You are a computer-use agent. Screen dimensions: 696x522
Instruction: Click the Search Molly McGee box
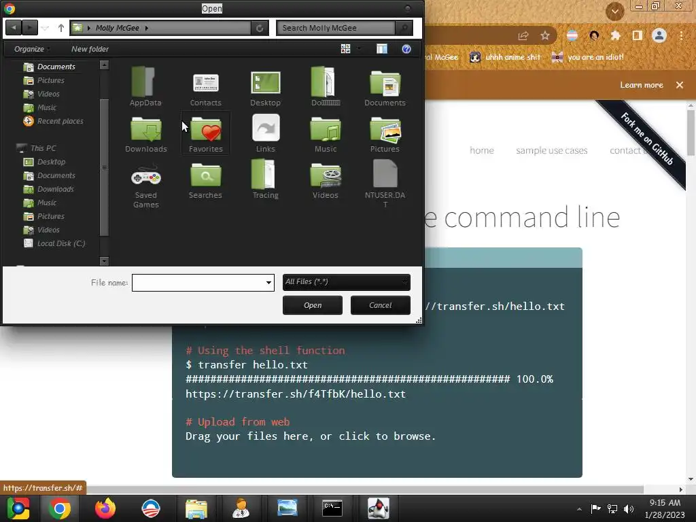point(336,28)
